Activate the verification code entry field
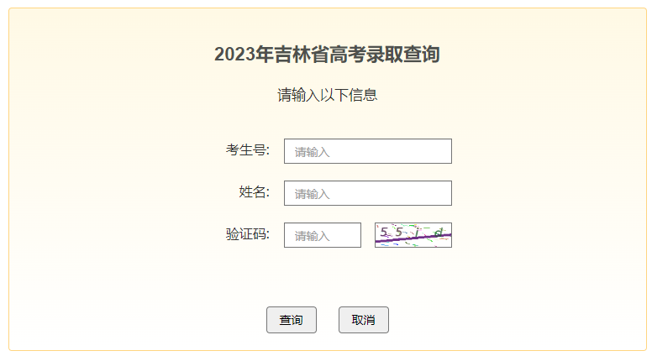The image size is (652, 356). pos(322,235)
